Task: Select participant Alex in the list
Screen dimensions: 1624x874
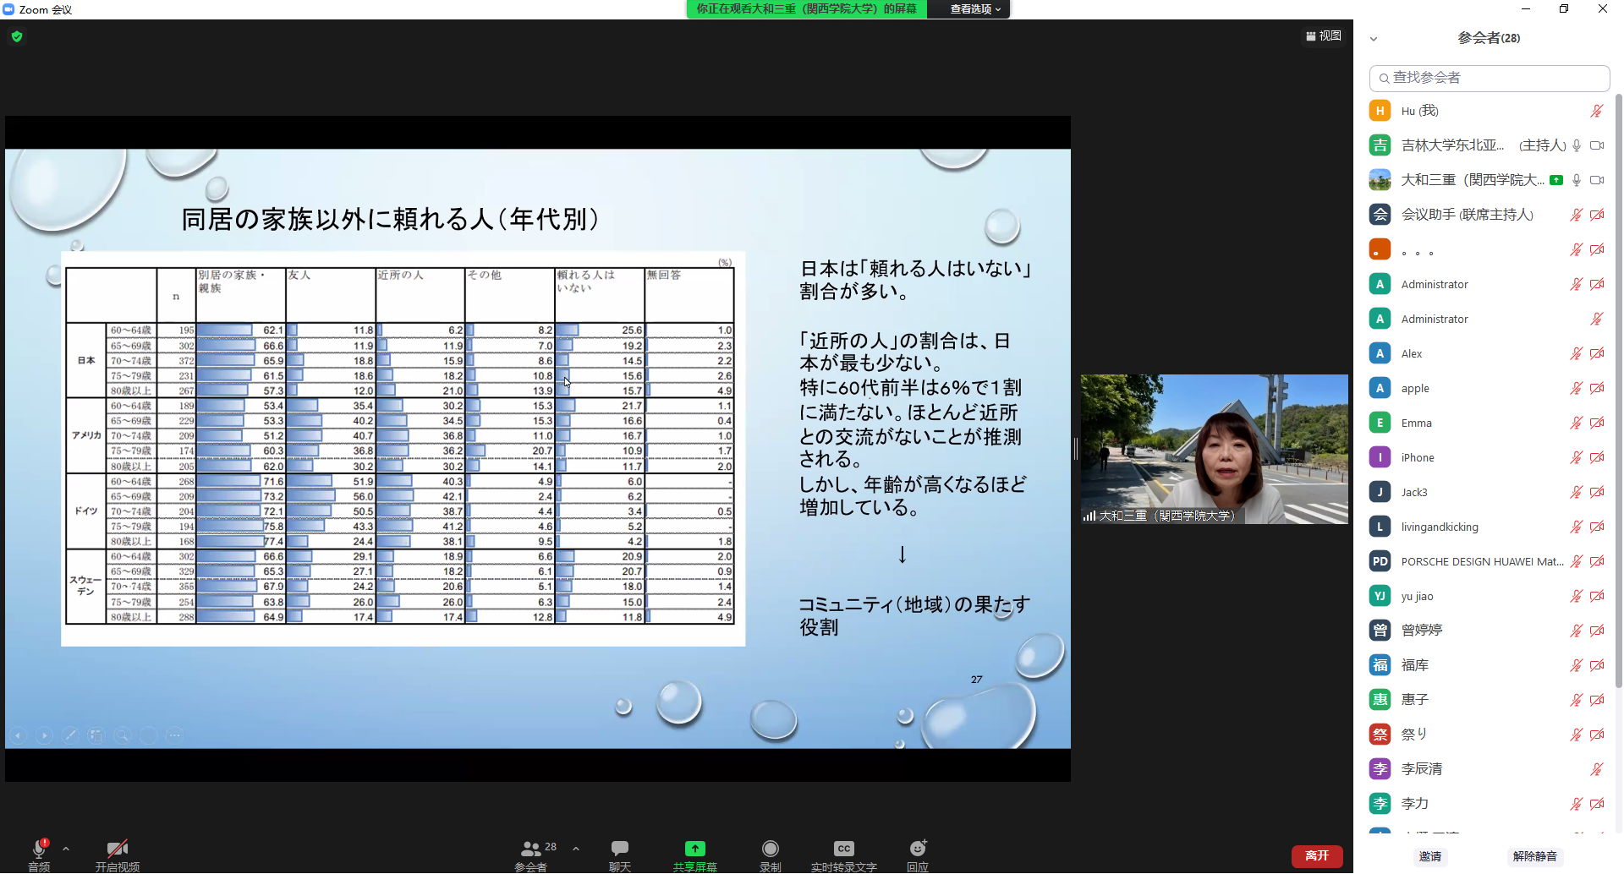Action: pos(1411,353)
